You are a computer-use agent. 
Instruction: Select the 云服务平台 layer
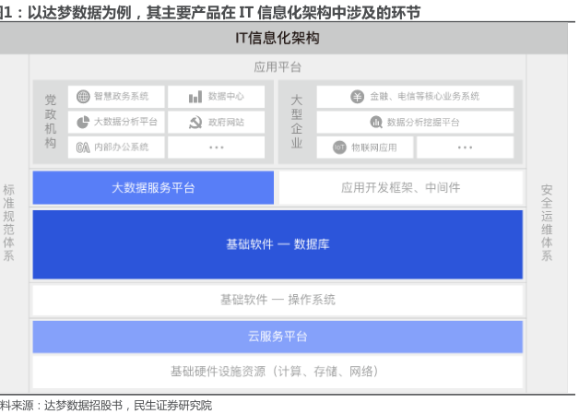(x=278, y=337)
